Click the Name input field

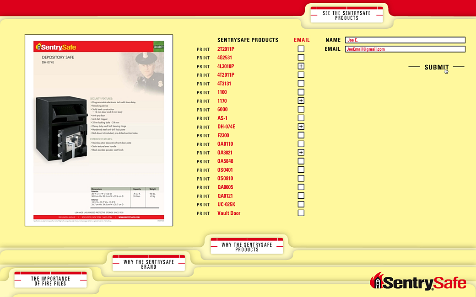tap(405, 40)
